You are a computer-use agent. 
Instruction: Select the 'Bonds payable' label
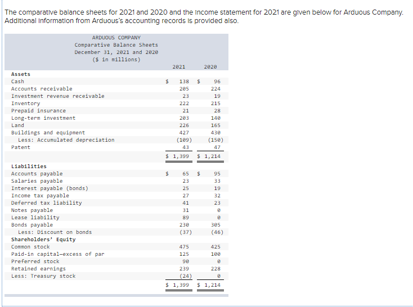[32, 225]
